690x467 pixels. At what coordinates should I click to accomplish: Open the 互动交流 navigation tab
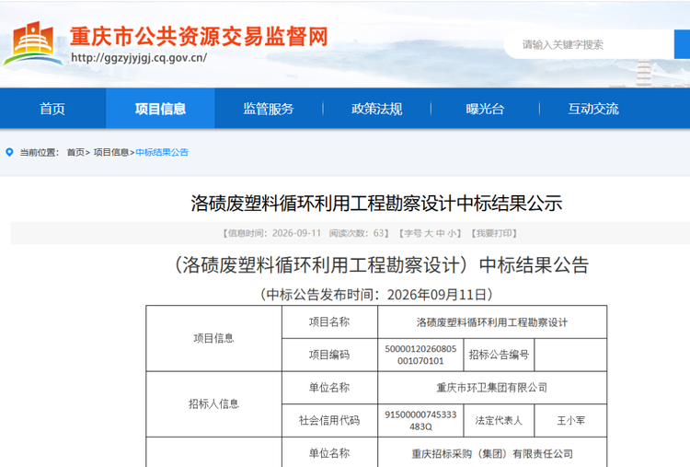(593, 109)
